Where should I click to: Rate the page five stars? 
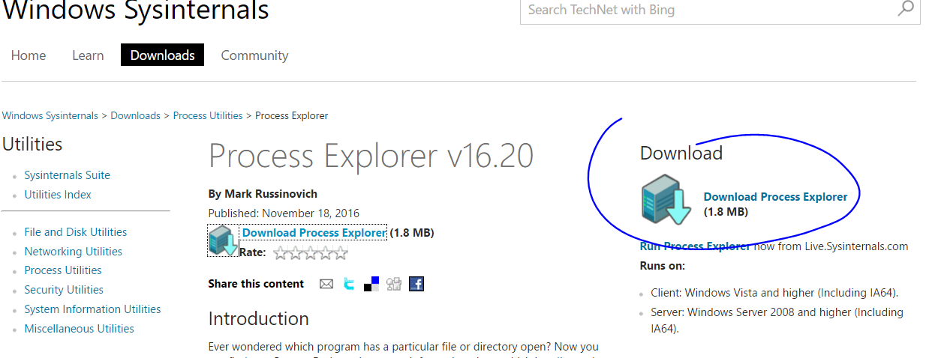(x=340, y=253)
